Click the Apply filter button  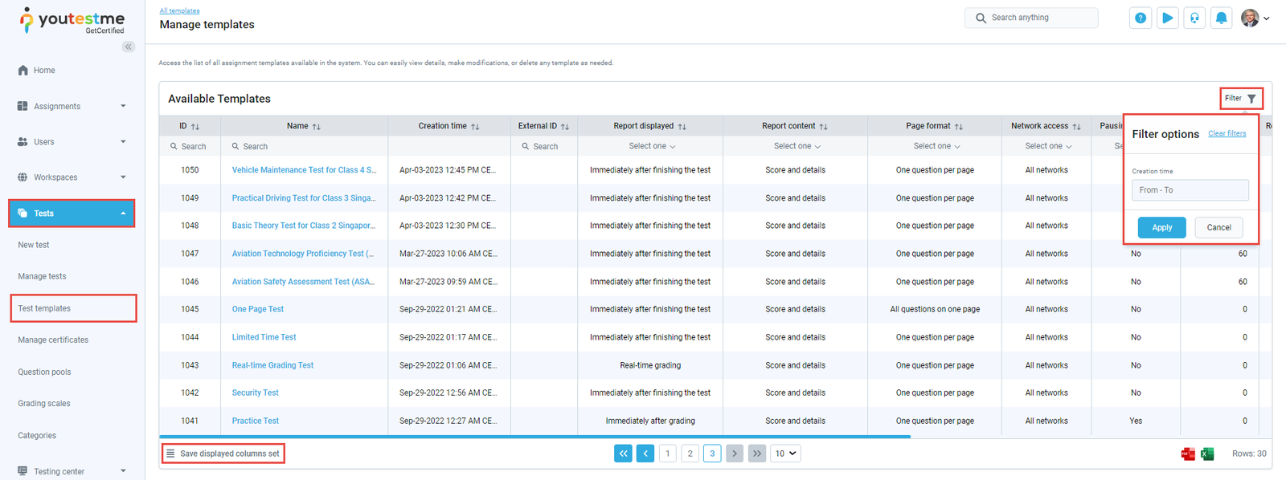1161,228
